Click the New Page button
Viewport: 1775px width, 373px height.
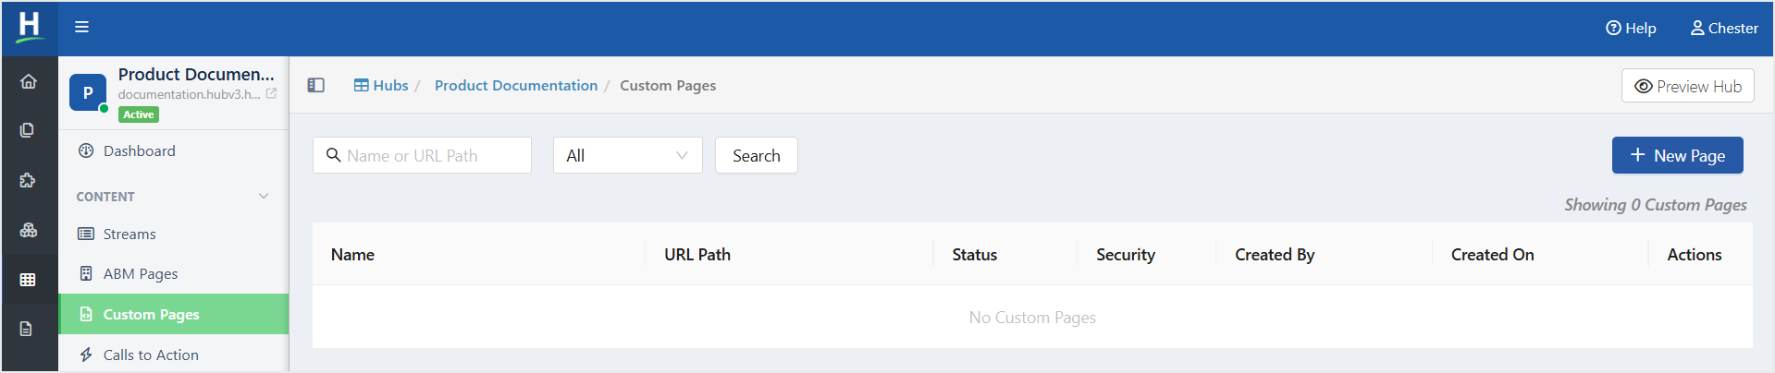point(1677,155)
